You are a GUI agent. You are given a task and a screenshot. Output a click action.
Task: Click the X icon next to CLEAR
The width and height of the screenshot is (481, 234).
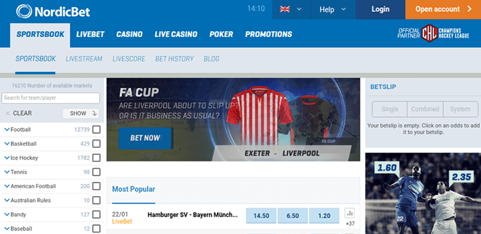[x=8, y=113]
